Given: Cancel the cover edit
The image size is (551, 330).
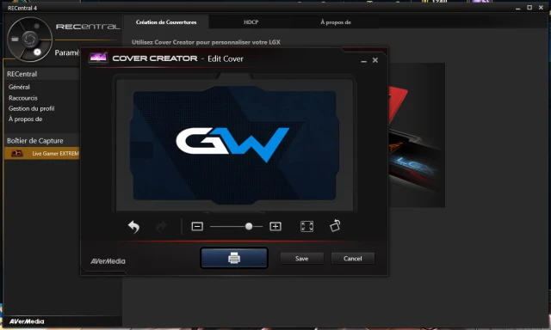Looking at the screenshot, I should pyautogui.click(x=352, y=259).
